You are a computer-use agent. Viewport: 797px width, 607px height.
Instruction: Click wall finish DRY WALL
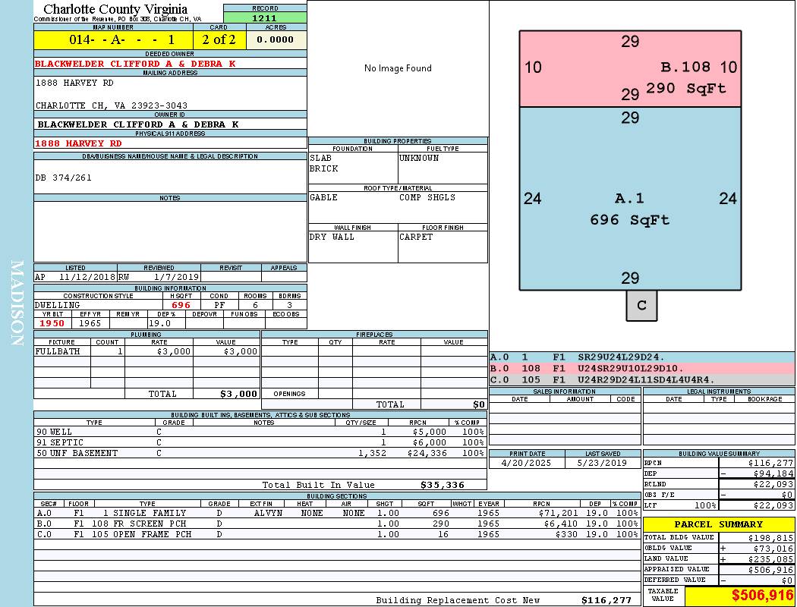point(332,237)
